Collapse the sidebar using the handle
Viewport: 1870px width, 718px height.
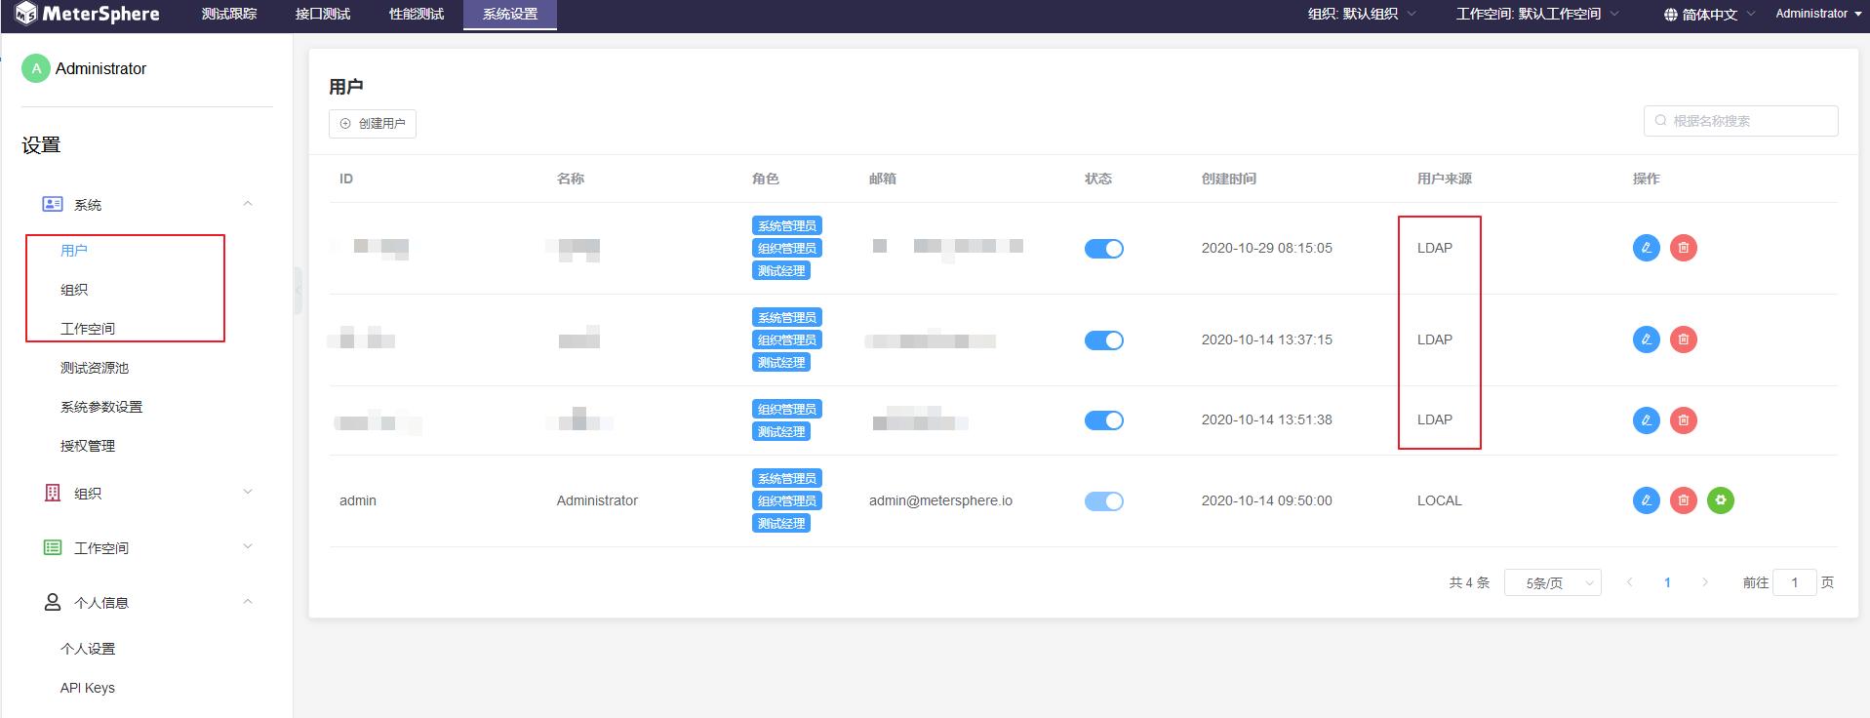click(x=298, y=290)
